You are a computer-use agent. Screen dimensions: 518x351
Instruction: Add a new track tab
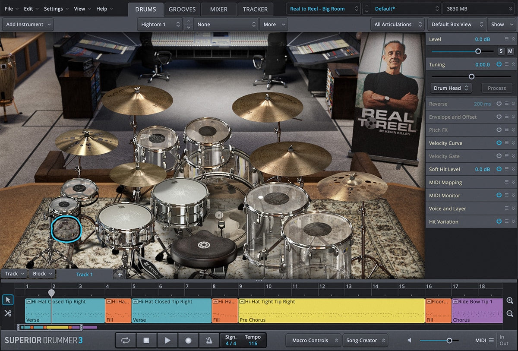[120, 274]
